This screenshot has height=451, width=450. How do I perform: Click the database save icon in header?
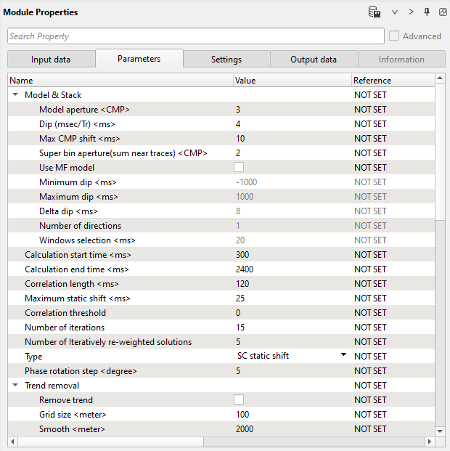coord(375,12)
